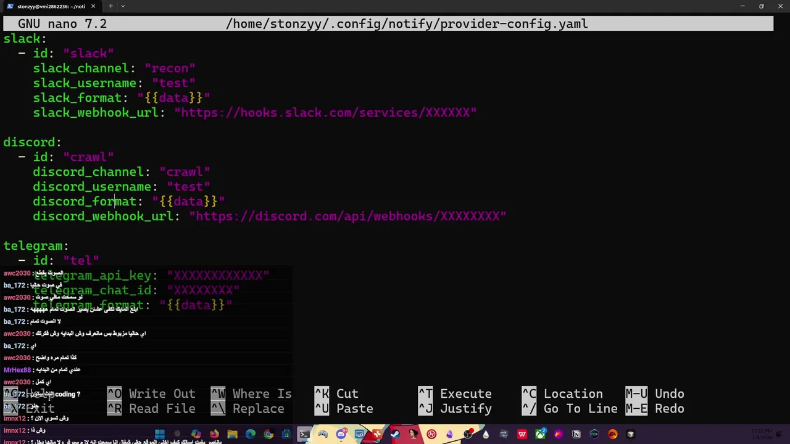Place cursor on telegram_chat_id value

pos(203,290)
